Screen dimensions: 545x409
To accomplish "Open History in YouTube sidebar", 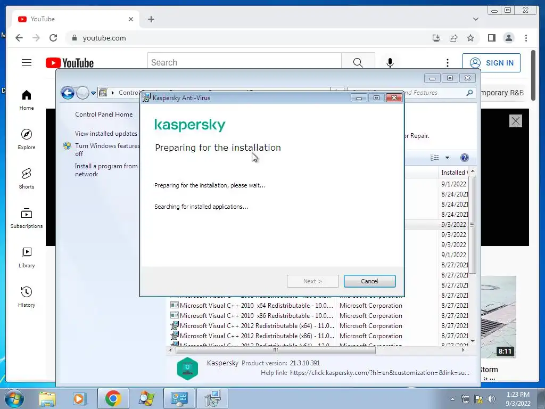I will pyautogui.click(x=27, y=297).
